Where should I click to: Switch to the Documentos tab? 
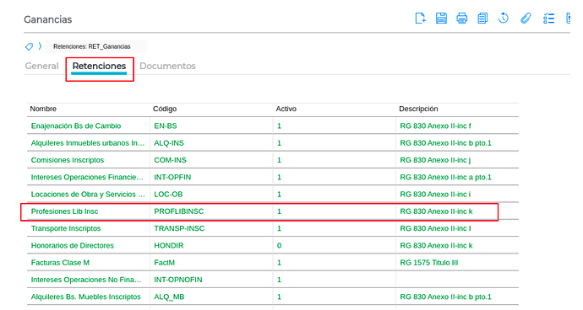tap(167, 66)
